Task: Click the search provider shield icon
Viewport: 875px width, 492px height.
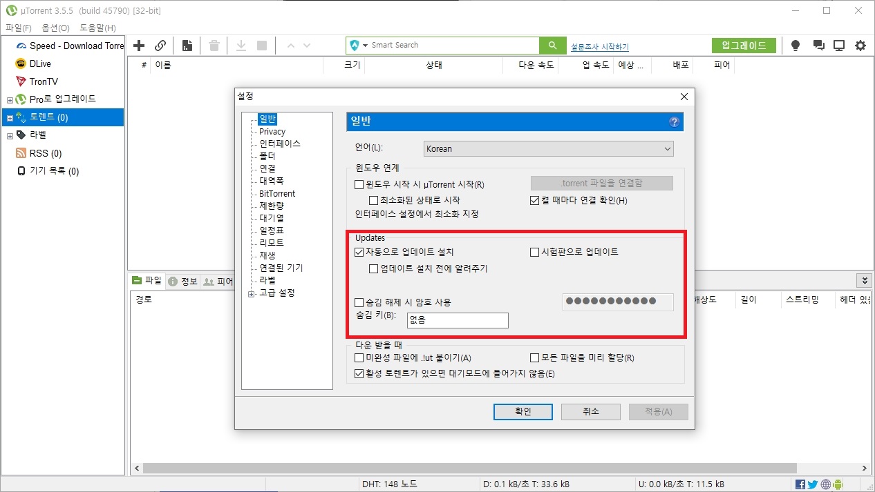Action: pos(355,46)
